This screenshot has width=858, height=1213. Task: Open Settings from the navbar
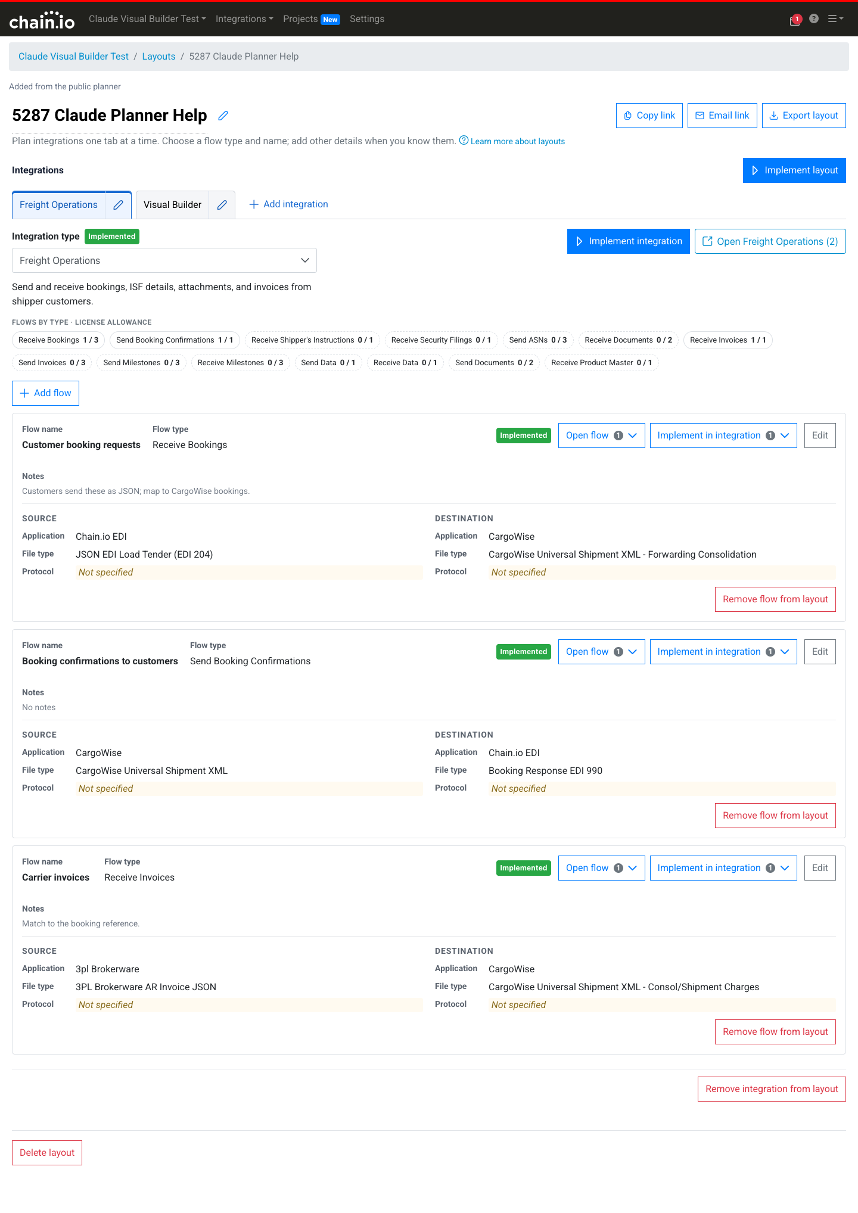pos(367,19)
